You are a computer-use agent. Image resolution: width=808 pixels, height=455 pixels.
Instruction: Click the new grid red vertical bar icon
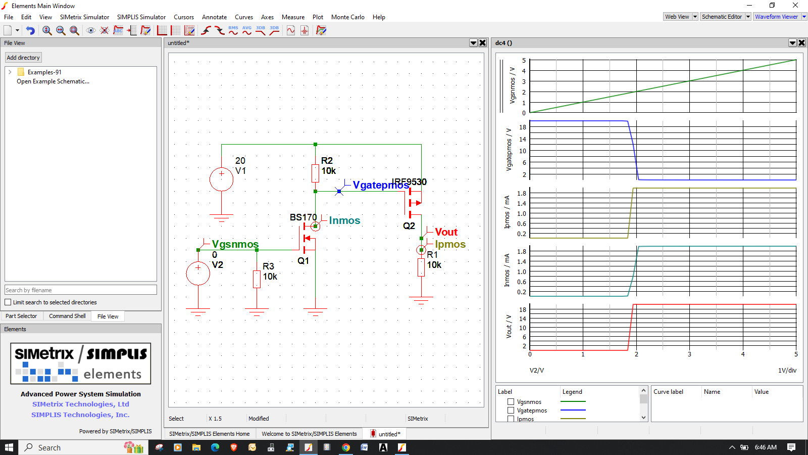coord(176,30)
